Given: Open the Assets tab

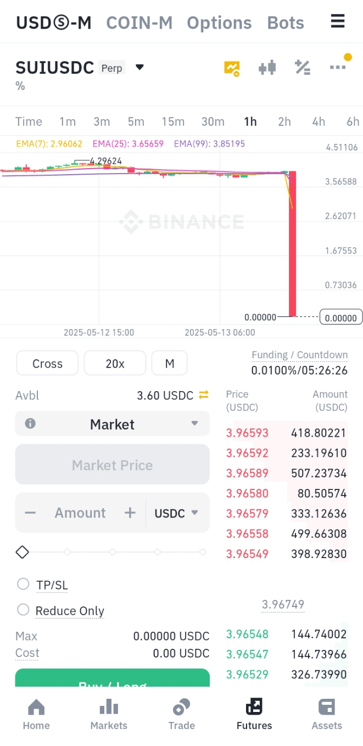Looking at the screenshot, I should click(327, 714).
